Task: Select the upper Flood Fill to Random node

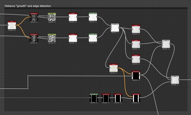Action: [34, 17]
